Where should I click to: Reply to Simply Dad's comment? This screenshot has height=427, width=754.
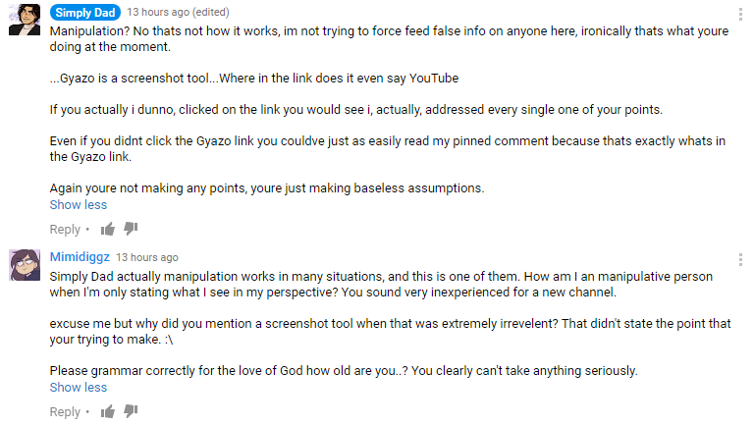[65, 230]
